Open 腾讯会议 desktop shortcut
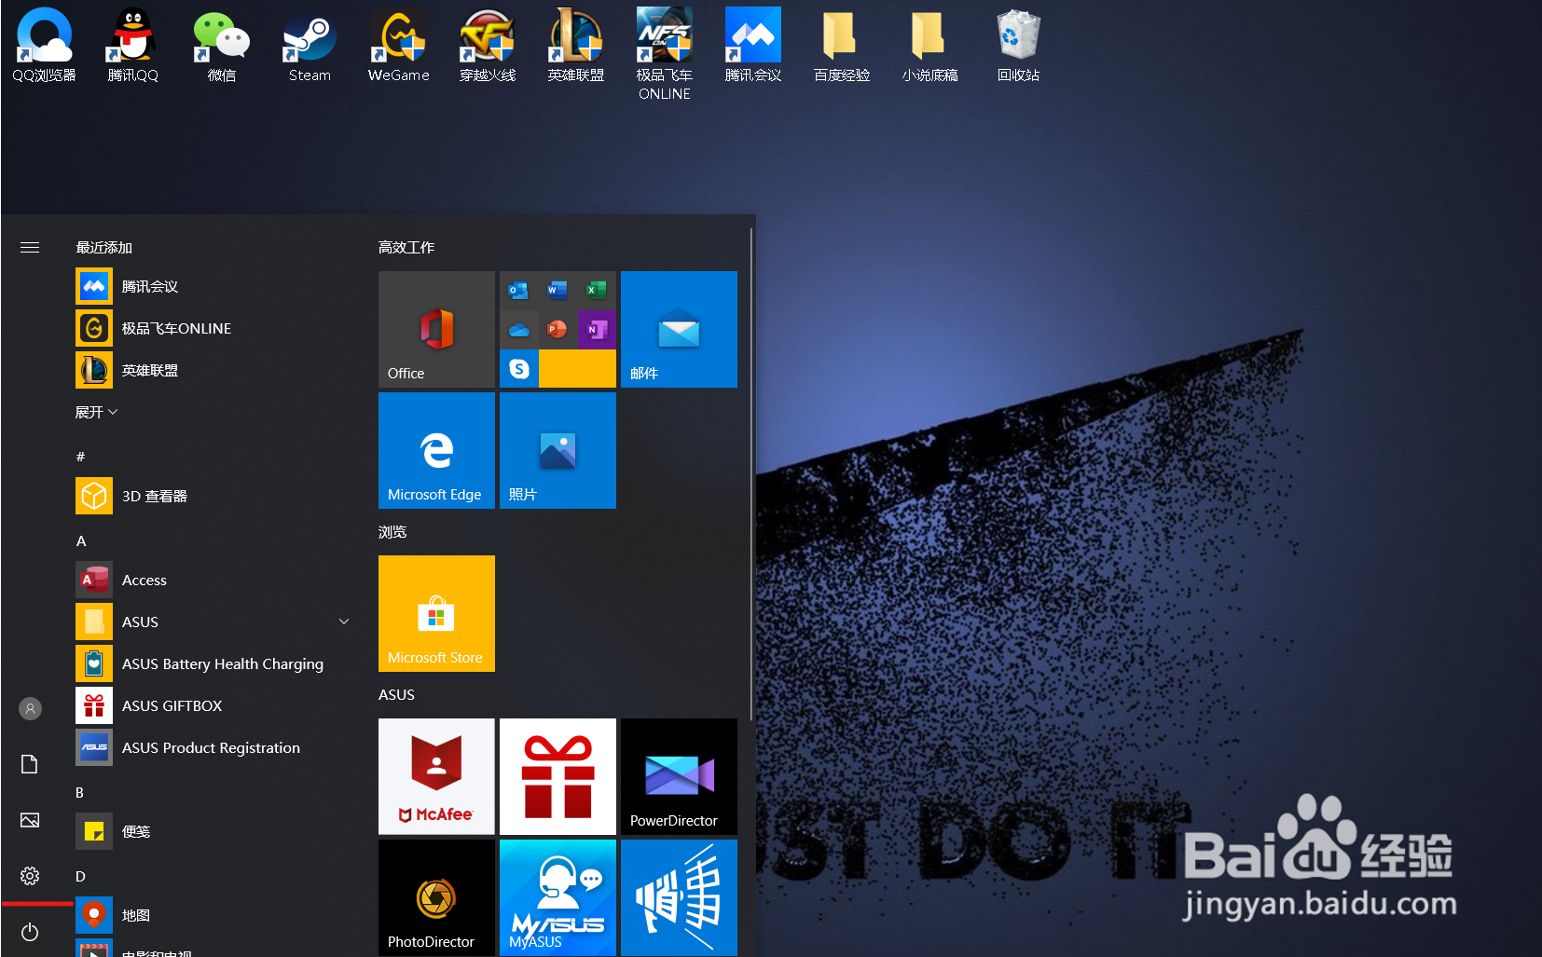The image size is (1542, 957). coord(752,45)
